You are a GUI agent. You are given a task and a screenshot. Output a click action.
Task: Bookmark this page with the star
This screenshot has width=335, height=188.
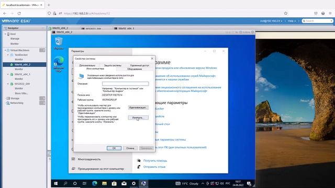(286, 13)
